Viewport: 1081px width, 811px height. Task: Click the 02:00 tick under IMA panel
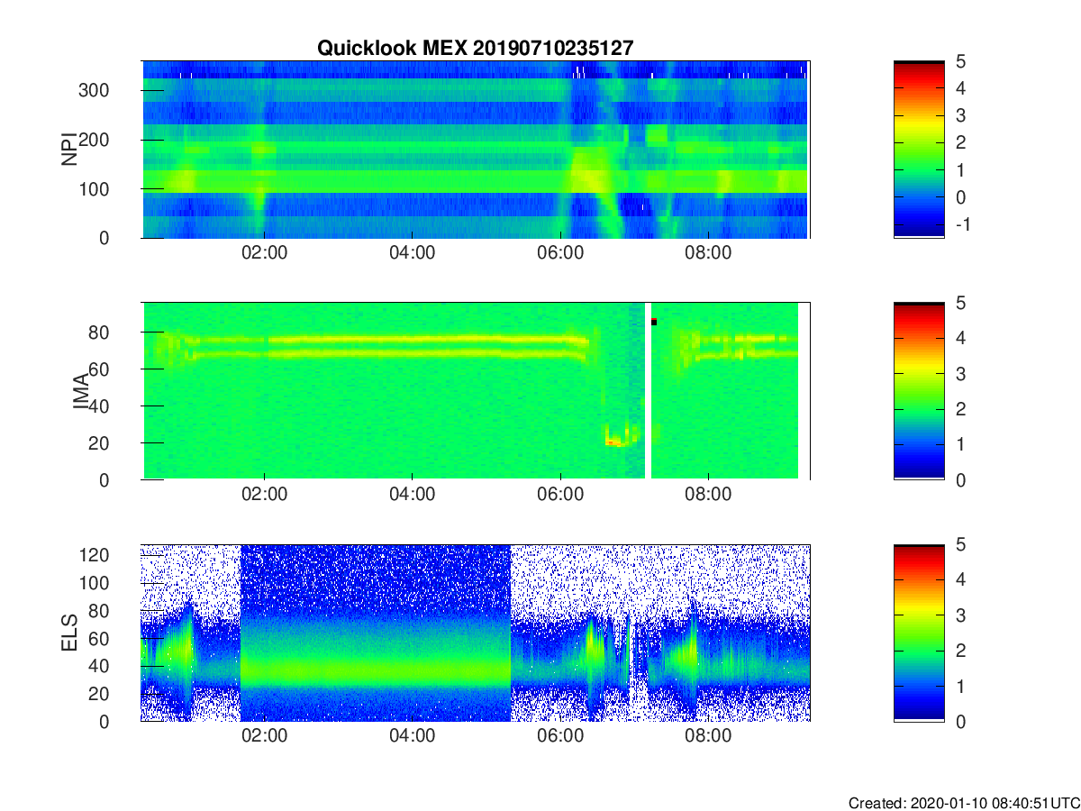pos(264,495)
